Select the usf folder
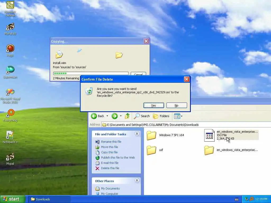Image resolution: width=271 pixels, height=203 pixels. 155,150
